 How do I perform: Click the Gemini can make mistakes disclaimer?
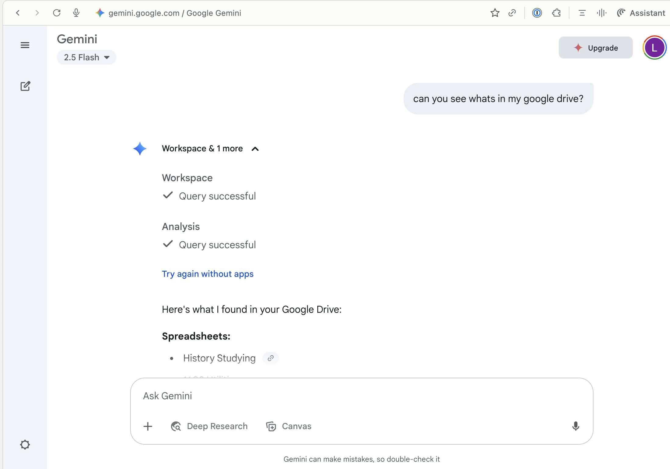pos(362,459)
